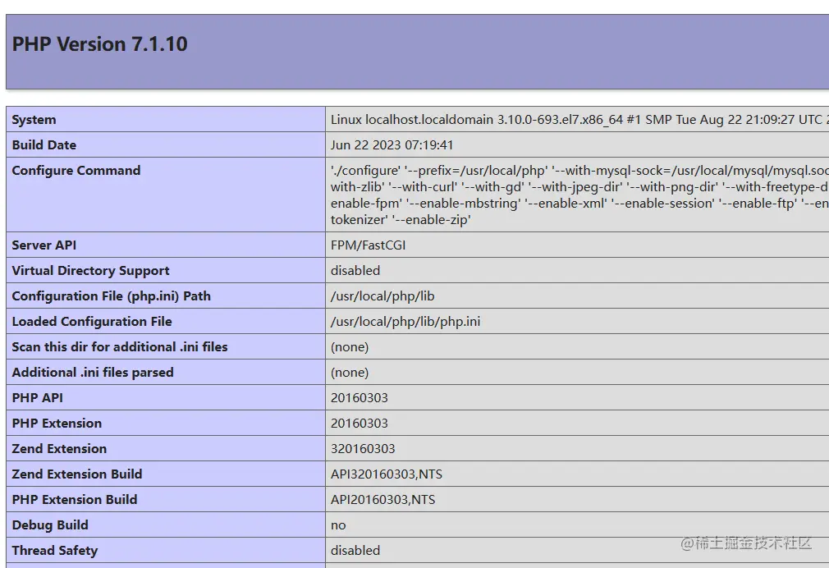This screenshot has height=568, width=829.
Task: Select disabled value for Thread Safety
Action: point(355,550)
